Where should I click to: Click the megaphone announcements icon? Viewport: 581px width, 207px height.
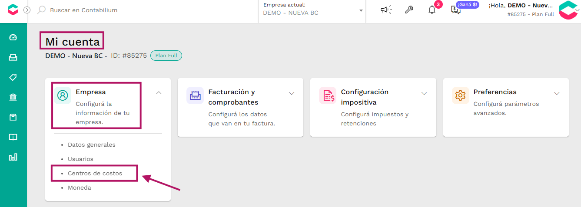(386, 10)
